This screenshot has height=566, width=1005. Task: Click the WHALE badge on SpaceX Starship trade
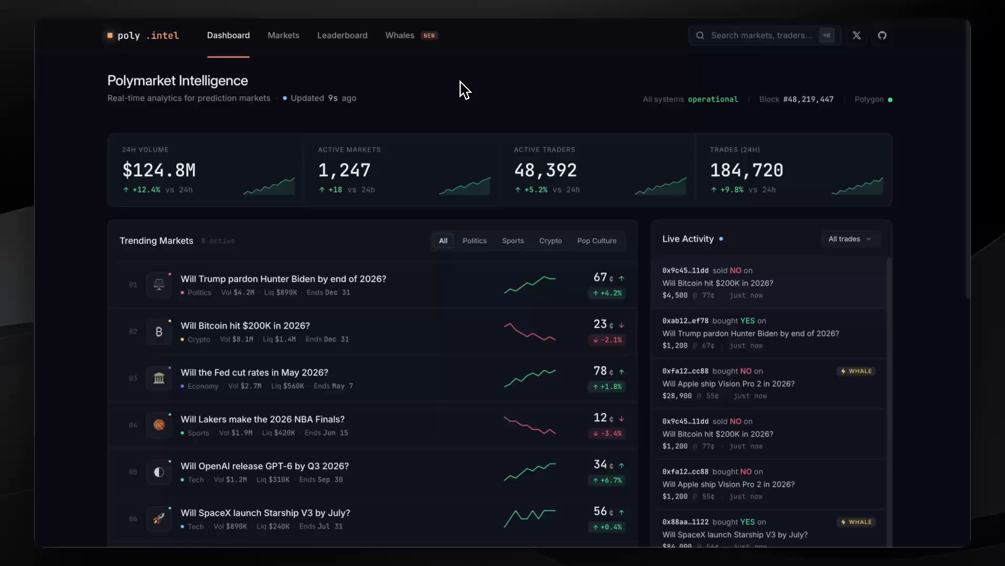856,522
